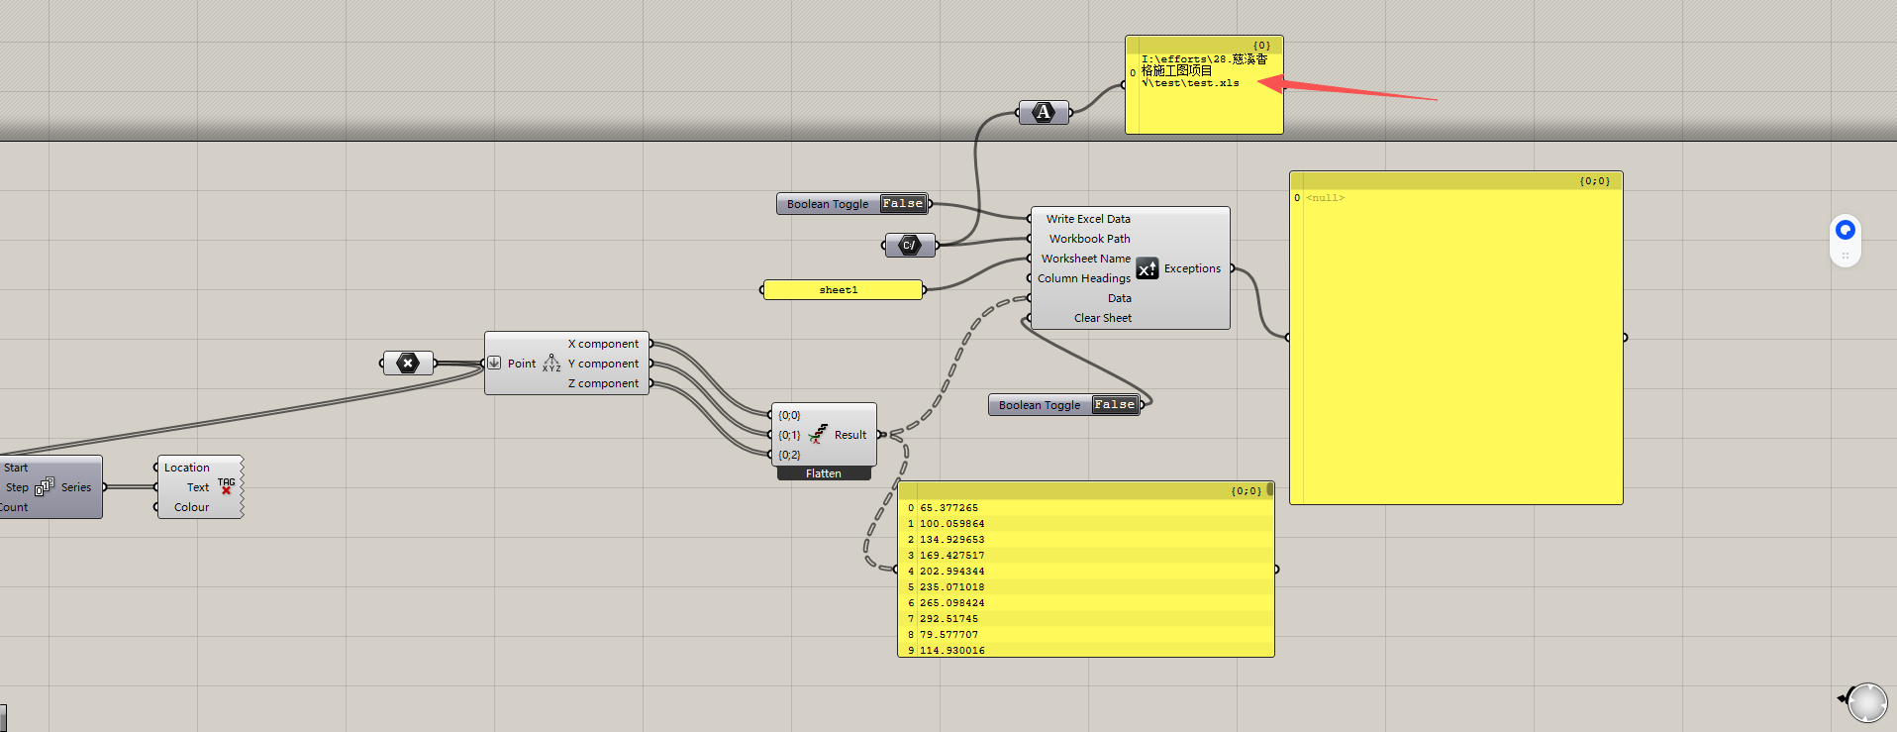The image size is (1897, 732).
Task: Click the arrow modifier on the Point input
Action: click(x=494, y=364)
